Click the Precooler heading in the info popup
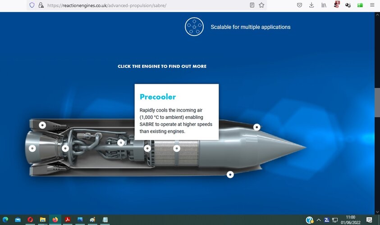The image size is (380, 225). coord(158,97)
